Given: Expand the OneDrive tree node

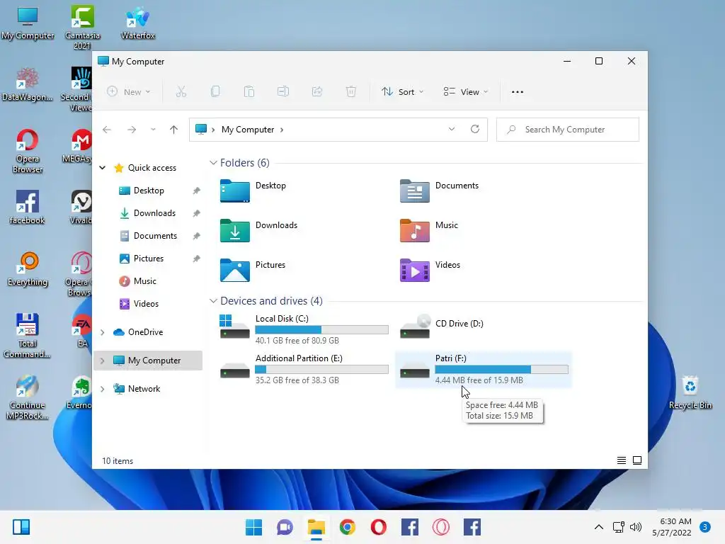Looking at the screenshot, I should pyautogui.click(x=103, y=332).
